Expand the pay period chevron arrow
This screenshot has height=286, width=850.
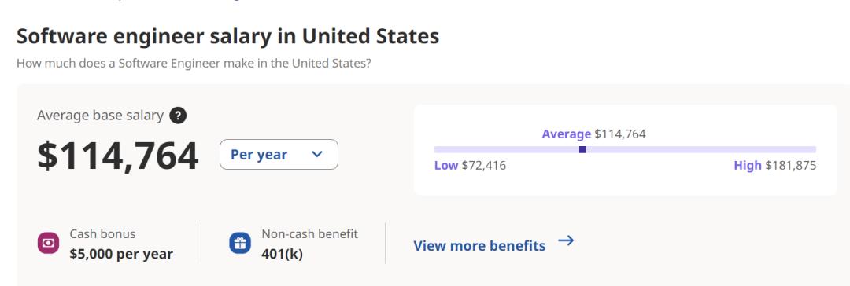(x=317, y=154)
